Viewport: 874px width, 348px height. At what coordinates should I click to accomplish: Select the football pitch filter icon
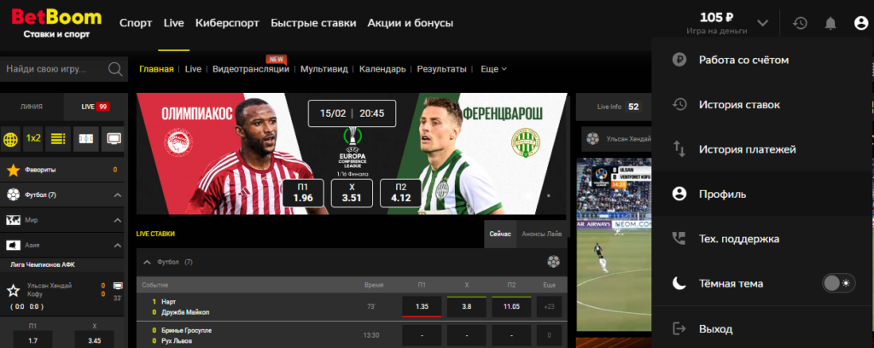pos(86,139)
